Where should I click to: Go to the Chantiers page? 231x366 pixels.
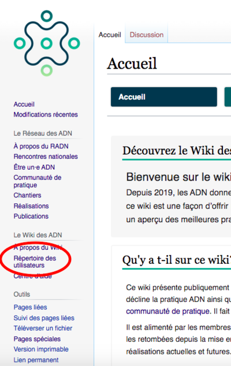tap(27, 195)
